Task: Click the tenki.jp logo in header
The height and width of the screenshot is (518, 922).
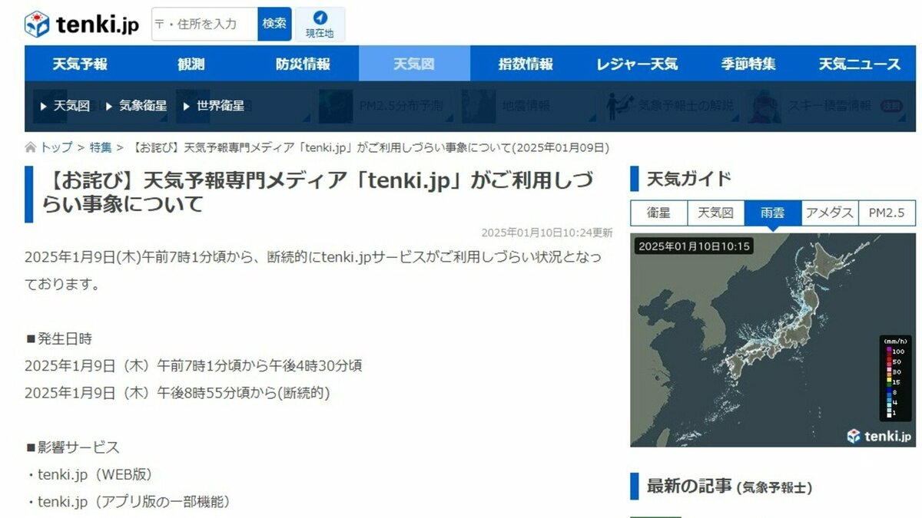Action: pyautogui.click(x=81, y=25)
